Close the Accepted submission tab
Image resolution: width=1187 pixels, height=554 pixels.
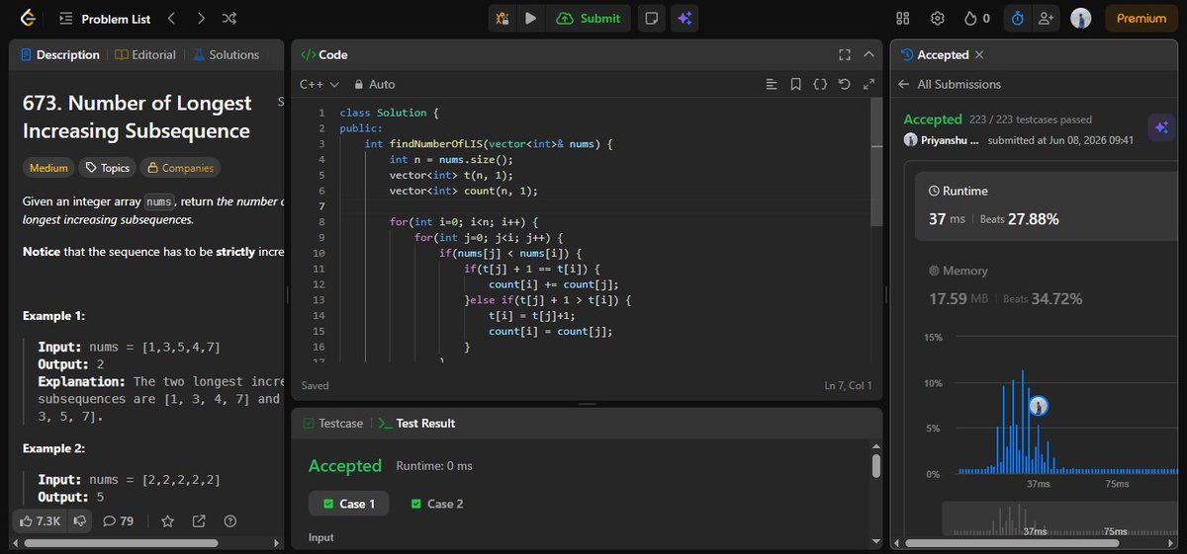979,55
